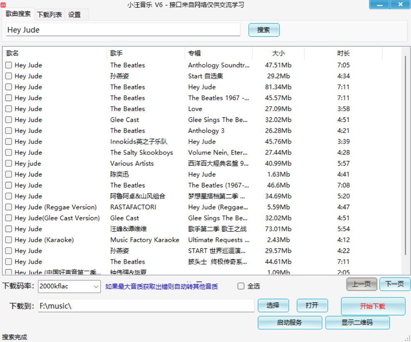Click the red 开始下载 button
The width and height of the screenshot is (411, 342).
tap(373, 306)
